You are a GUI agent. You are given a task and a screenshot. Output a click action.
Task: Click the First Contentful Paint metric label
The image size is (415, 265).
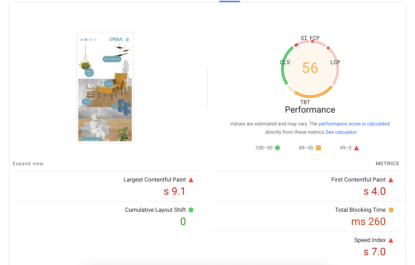[x=358, y=180]
